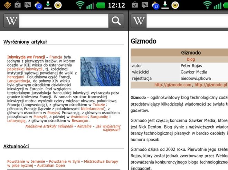The image size is (228, 170).
Task: Tap the Wikipedia W logo in right screen
Action: [x=139, y=21]
